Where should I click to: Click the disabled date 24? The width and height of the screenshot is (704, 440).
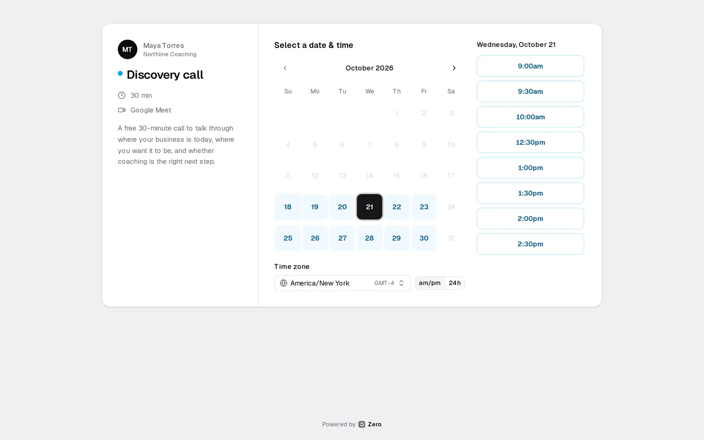[x=451, y=207]
